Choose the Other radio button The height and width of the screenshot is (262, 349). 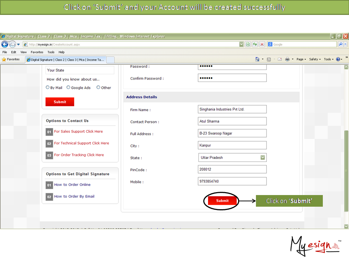tap(98, 87)
